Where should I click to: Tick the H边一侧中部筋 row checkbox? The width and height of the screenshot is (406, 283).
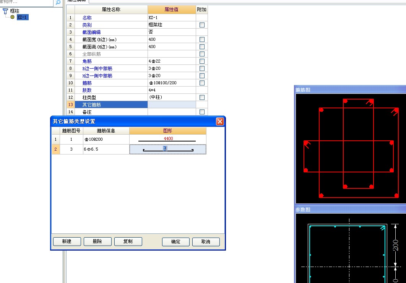[x=202, y=76]
